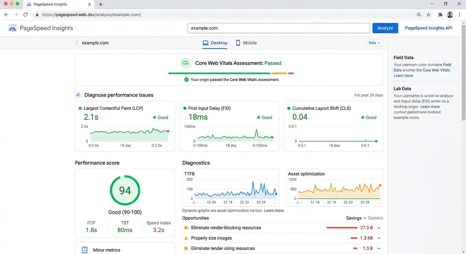Image resolution: width=466 pixels, height=254 pixels.
Task: Click the gauge icon beside Core Web Vitals Assessment
Action: [x=186, y=63]
